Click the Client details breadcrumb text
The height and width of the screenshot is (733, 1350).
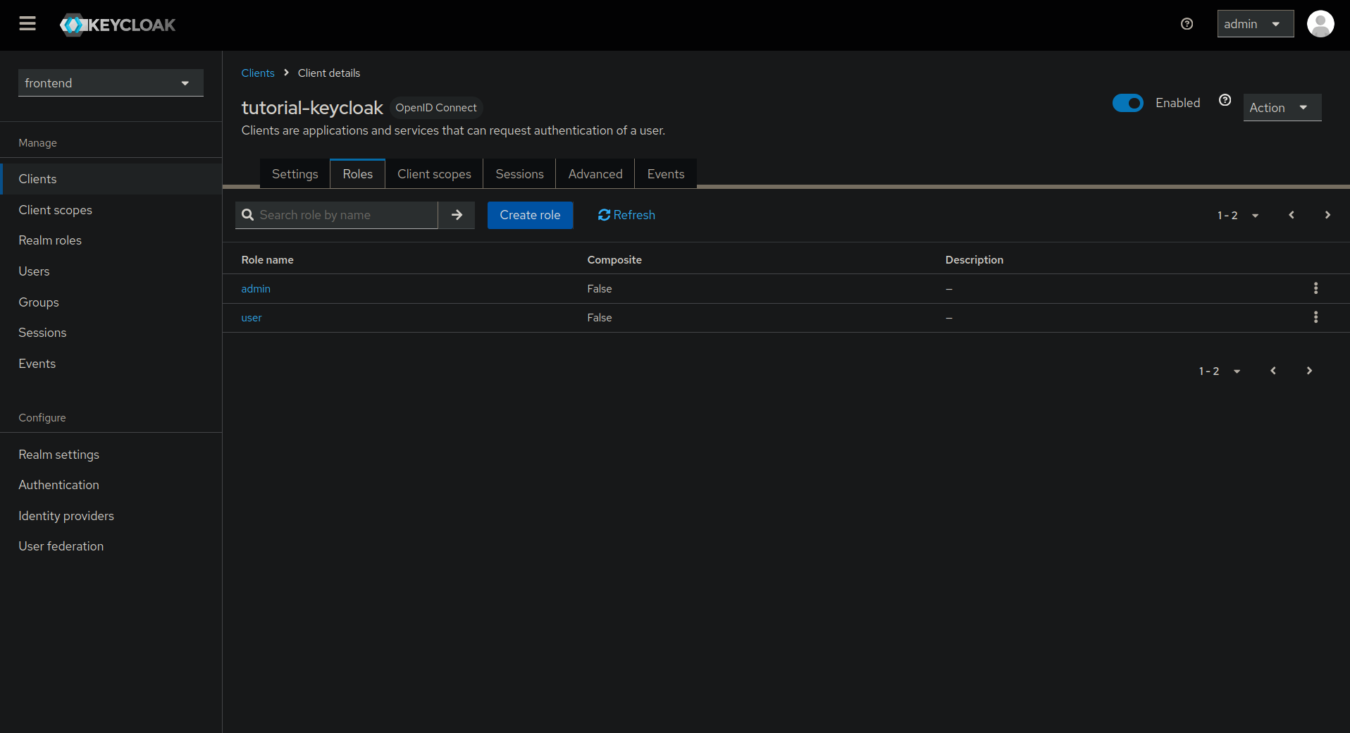[x=329, y=73]
